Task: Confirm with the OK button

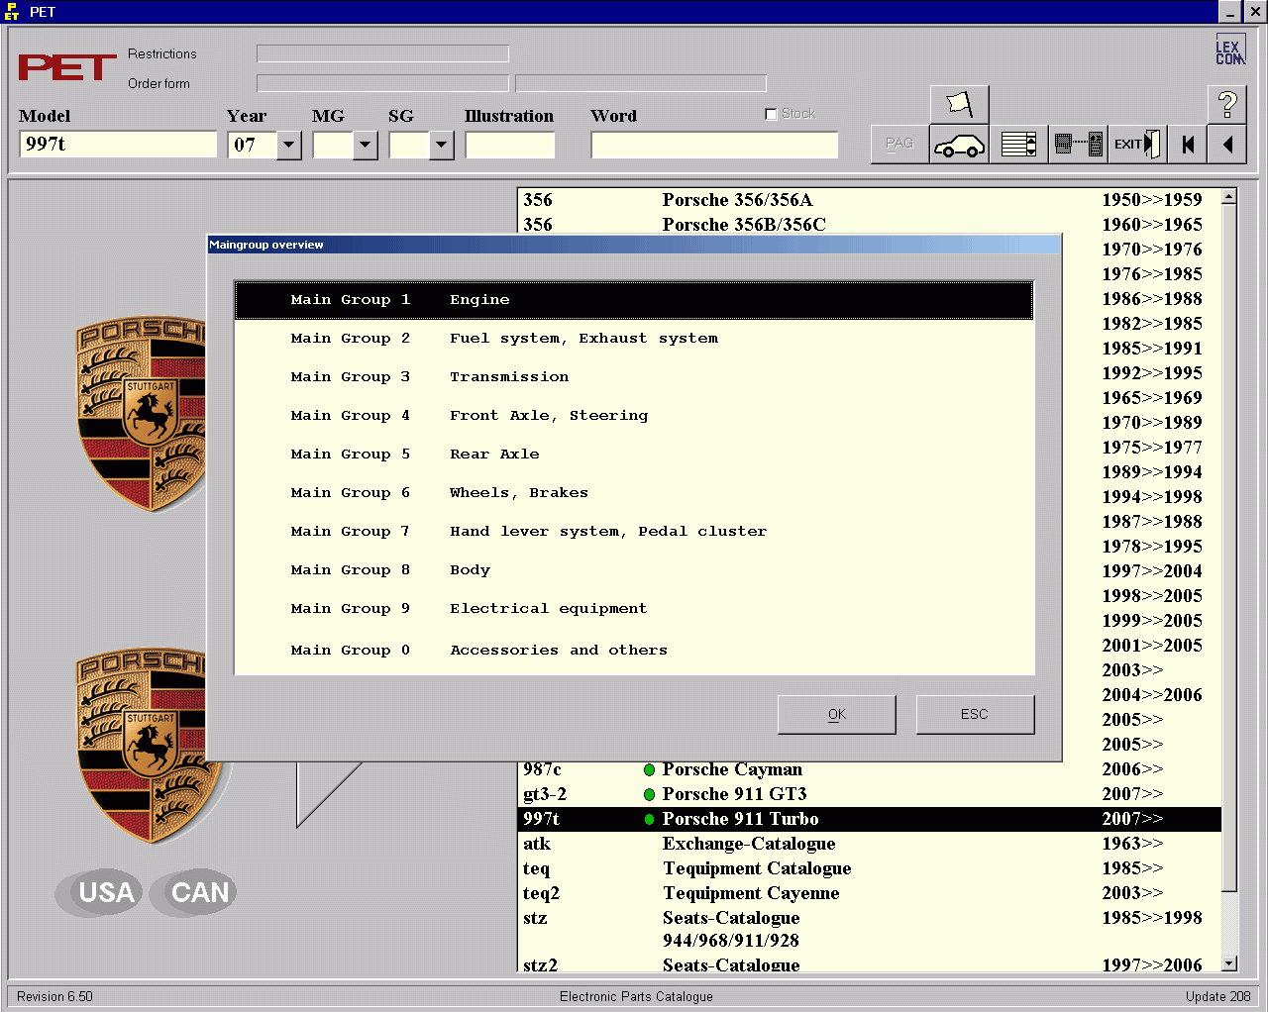Action: point(837,714)
